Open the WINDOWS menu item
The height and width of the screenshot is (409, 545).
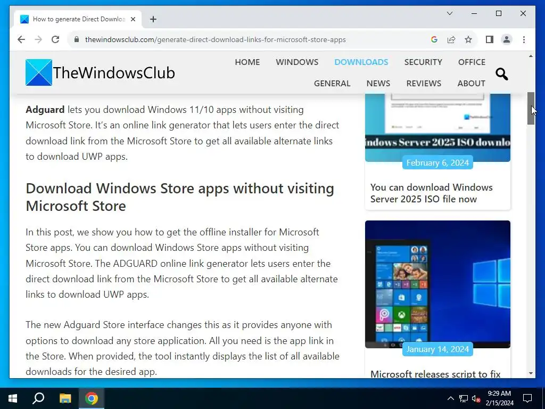(x=297, y=62)
